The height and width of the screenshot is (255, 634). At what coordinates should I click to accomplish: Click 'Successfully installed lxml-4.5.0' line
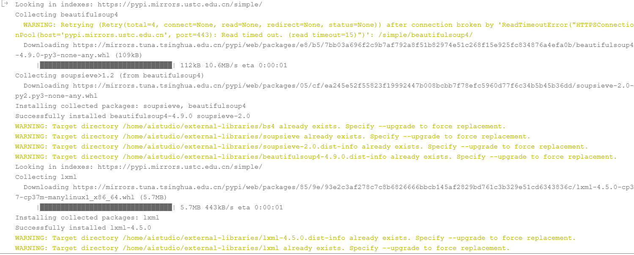[x=83, y=228]
